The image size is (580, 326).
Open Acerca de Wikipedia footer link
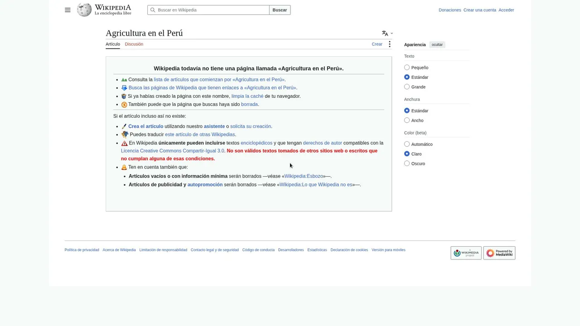(119, 250)
